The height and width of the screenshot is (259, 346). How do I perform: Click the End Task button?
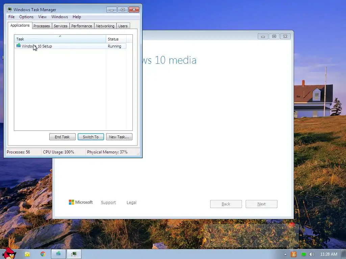click(62, 137)
